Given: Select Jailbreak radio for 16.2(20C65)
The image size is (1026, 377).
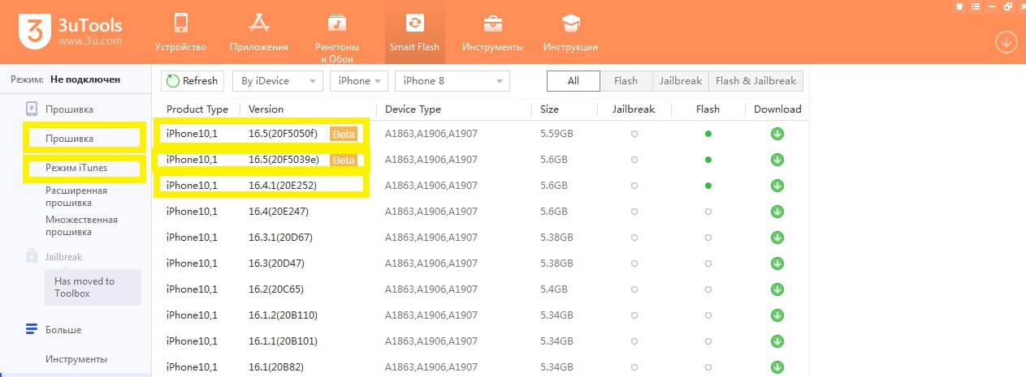Looking at the screenshot, I should point(634,289).
